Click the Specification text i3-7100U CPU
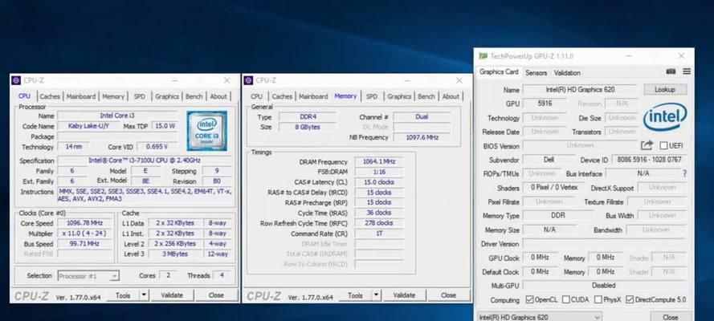The image size is (714, 321). coord(145,160)
